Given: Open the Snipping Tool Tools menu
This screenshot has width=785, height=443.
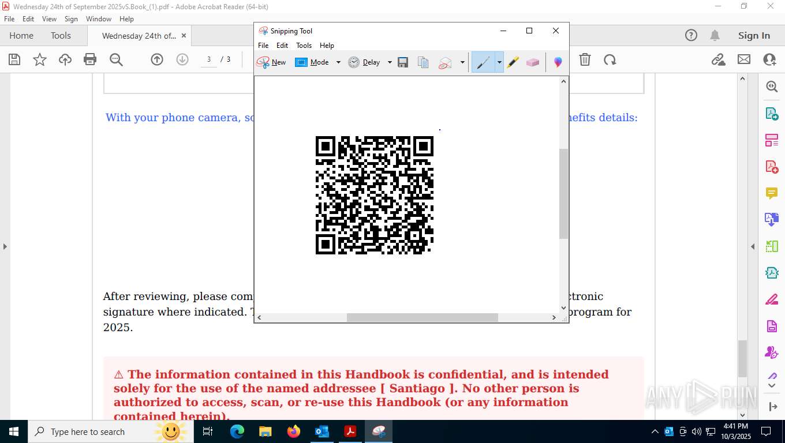Looking at the screenshot, I should [304, 46].
